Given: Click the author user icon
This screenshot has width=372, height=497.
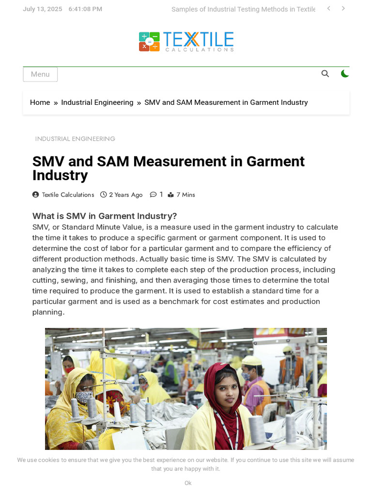Looking at the screenshot, I should pos(36,195).
